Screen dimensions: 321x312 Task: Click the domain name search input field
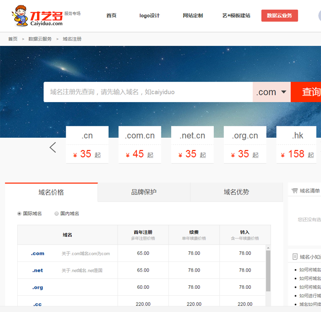(148, 92)
